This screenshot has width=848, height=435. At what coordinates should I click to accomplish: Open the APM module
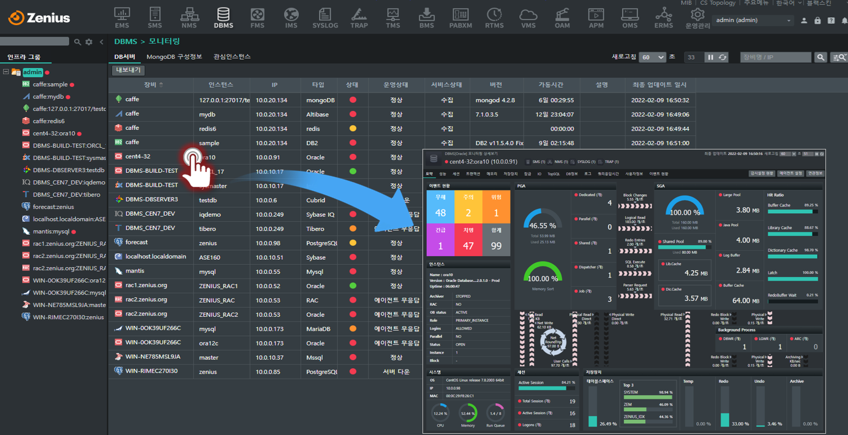pos(596,18)
